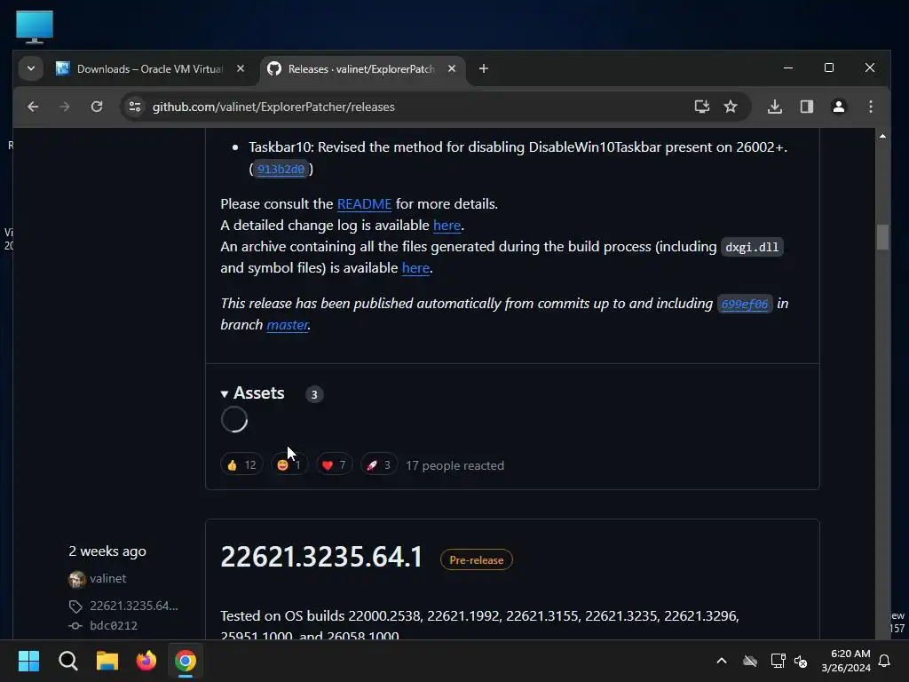909x682 pixels.
Task: Open the tag 22621.3235.64... link
Action: (133, 606)
